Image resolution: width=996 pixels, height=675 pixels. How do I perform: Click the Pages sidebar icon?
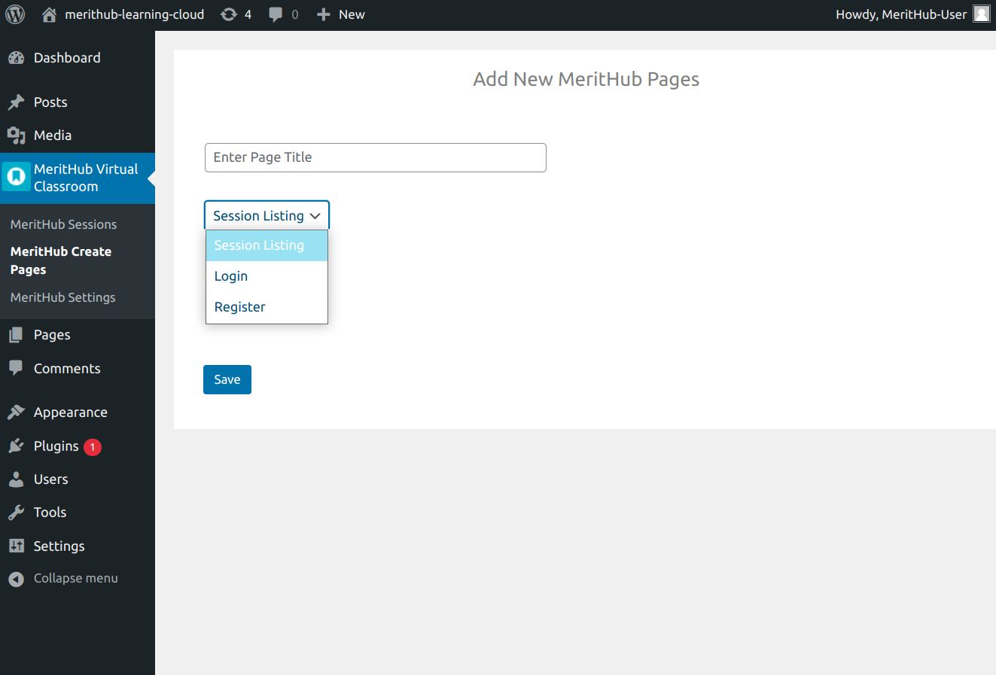tap(16, 335)
